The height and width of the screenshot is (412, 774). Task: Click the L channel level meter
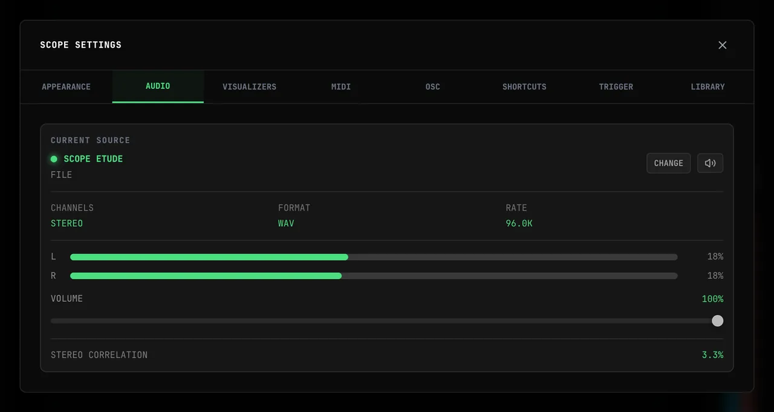point(374,257)
